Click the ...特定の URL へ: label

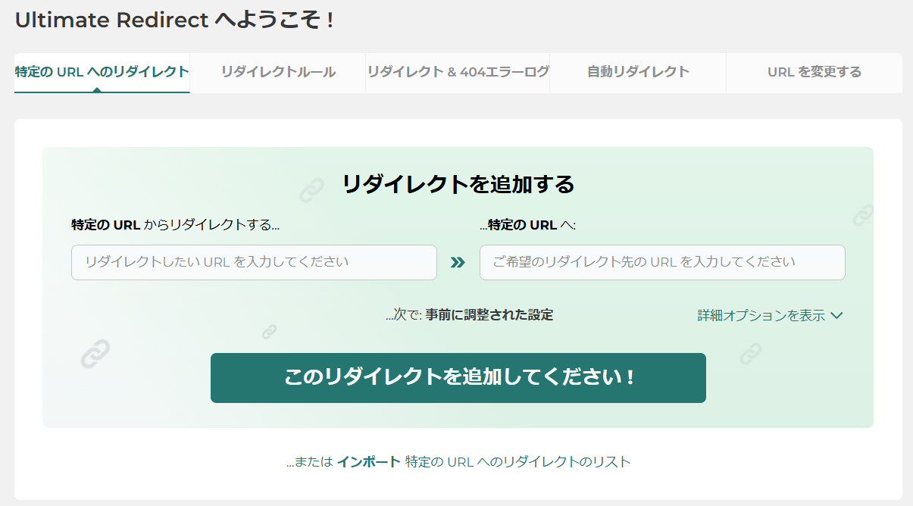(x=528, y=225)
